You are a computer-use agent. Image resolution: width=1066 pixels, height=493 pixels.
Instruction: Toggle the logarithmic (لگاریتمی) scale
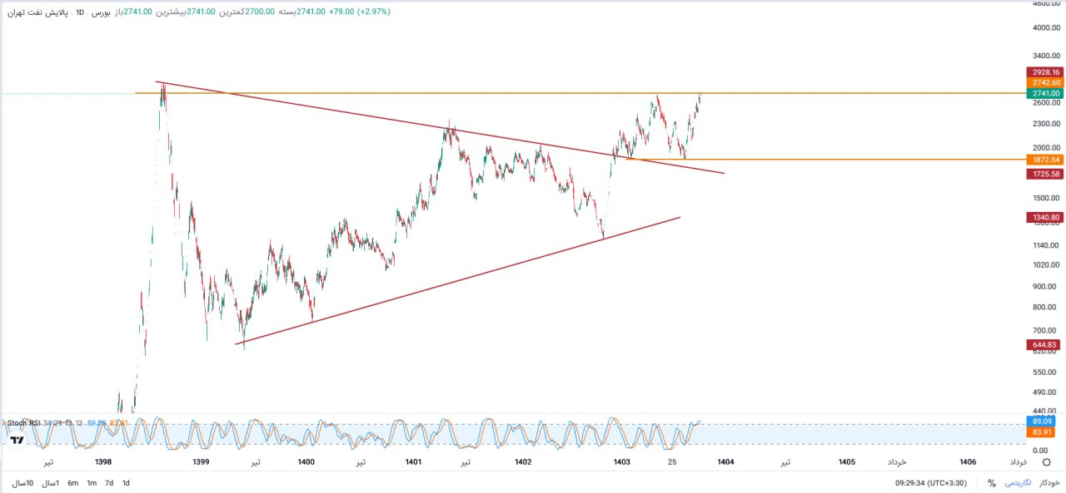(x=1017, y=483)
